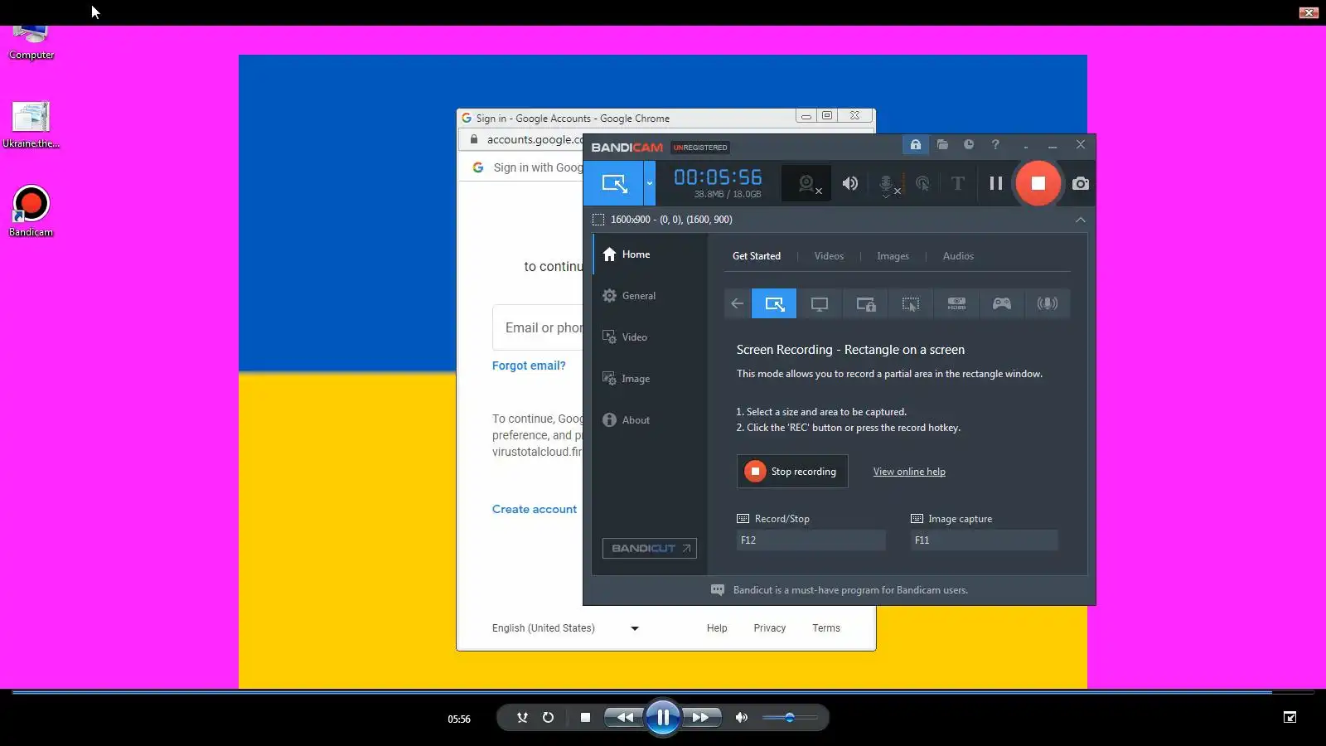Viewport: 1326px width, 746px height.
Task: Click the media player bottom-right view toggle icon
Action: click(x=1290, y=718)
